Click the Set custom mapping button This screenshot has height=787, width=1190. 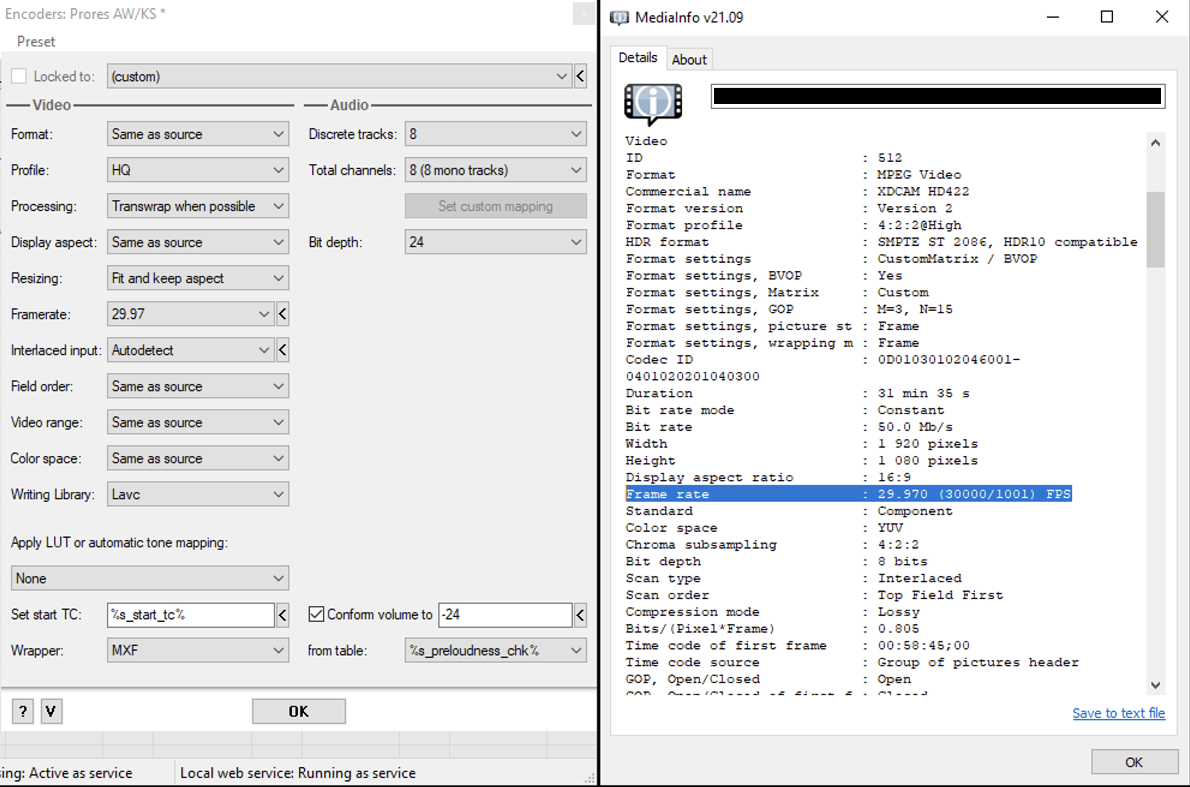pos(496,206)
